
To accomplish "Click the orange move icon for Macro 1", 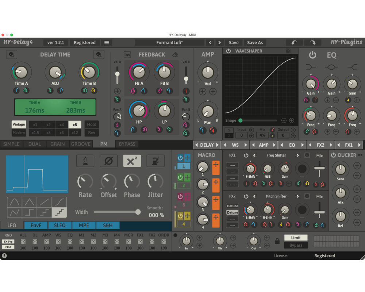I will click(216, 168).
